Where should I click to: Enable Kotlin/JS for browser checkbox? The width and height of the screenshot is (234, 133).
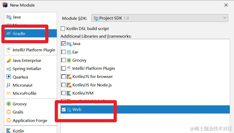[64, 76]
